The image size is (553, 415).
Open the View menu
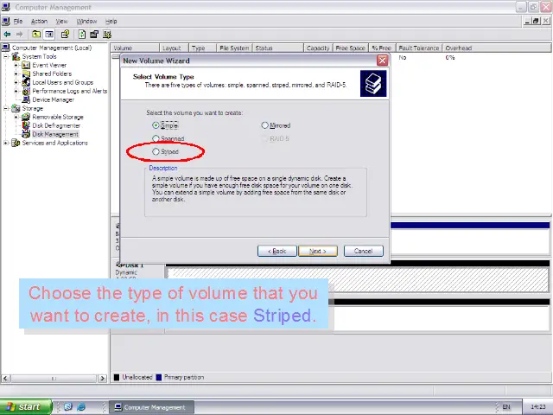pyautogui.click(x=61, y=21)
